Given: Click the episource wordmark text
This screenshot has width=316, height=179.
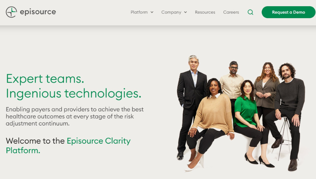Looking at the screenshot, I should (38, 12).
